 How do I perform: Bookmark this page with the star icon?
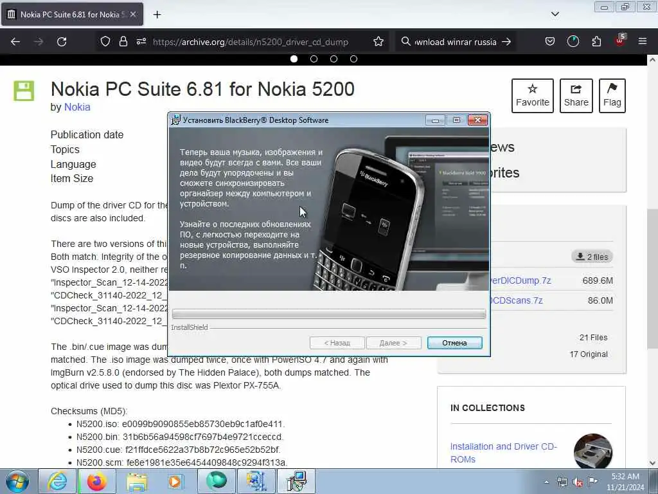pyautogui.click(x=378, y=42)
